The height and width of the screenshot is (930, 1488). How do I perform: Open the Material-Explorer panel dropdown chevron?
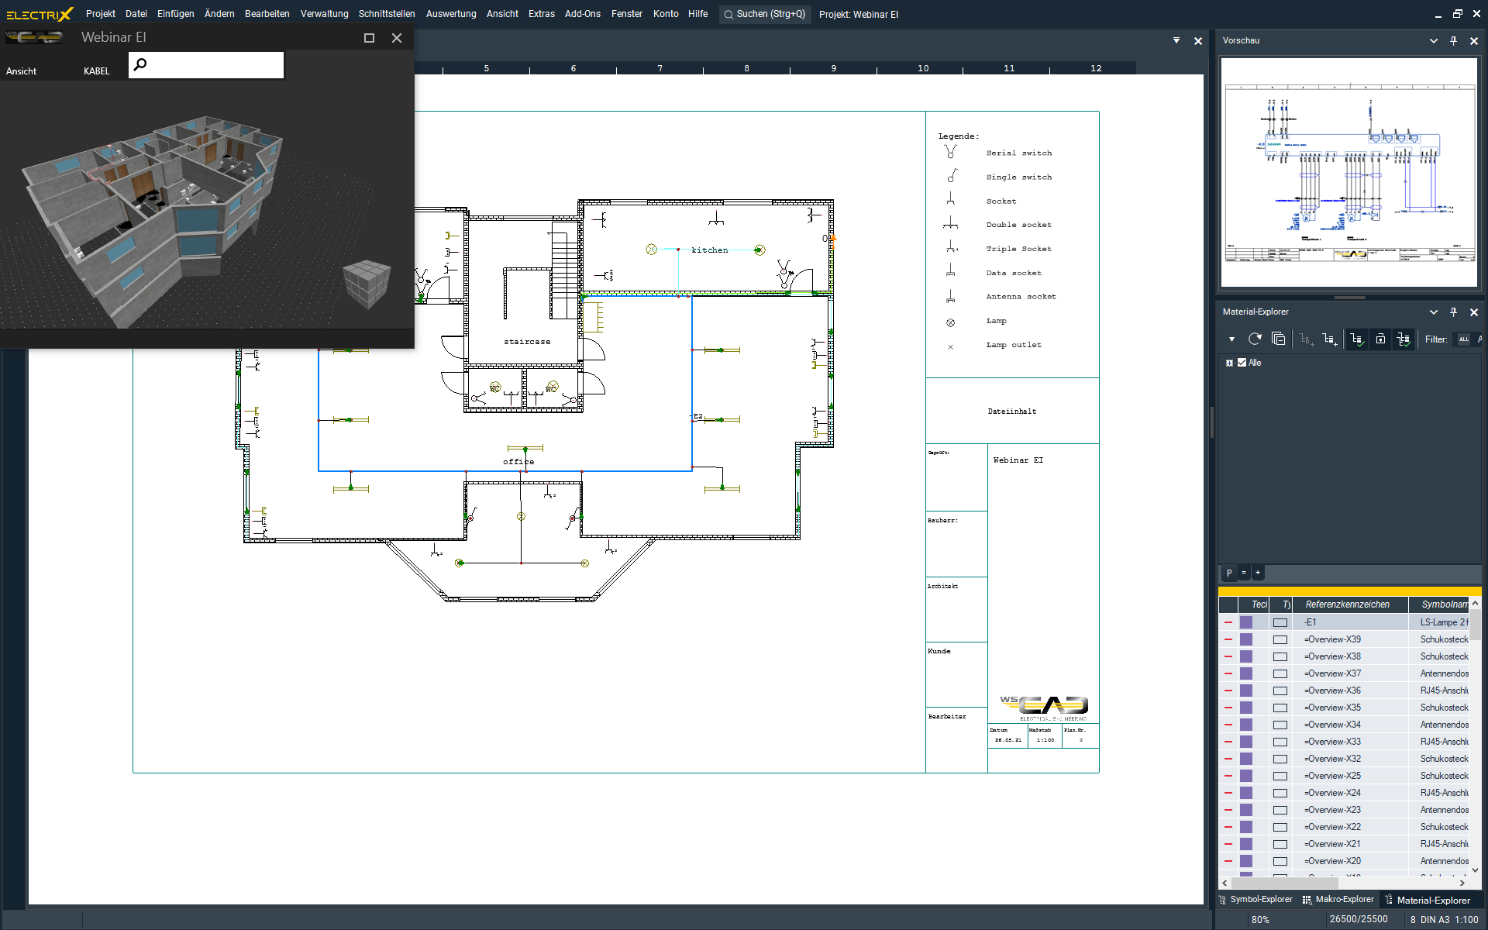pos(1433,312)
